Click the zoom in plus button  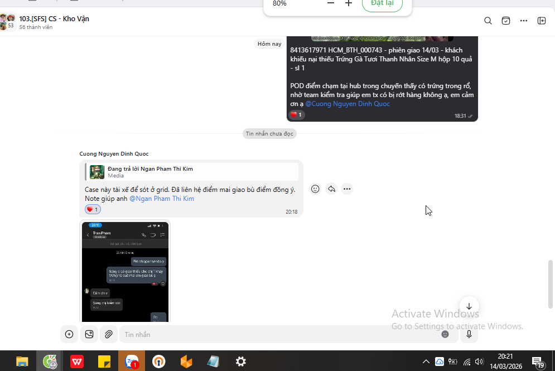(349, 3)
